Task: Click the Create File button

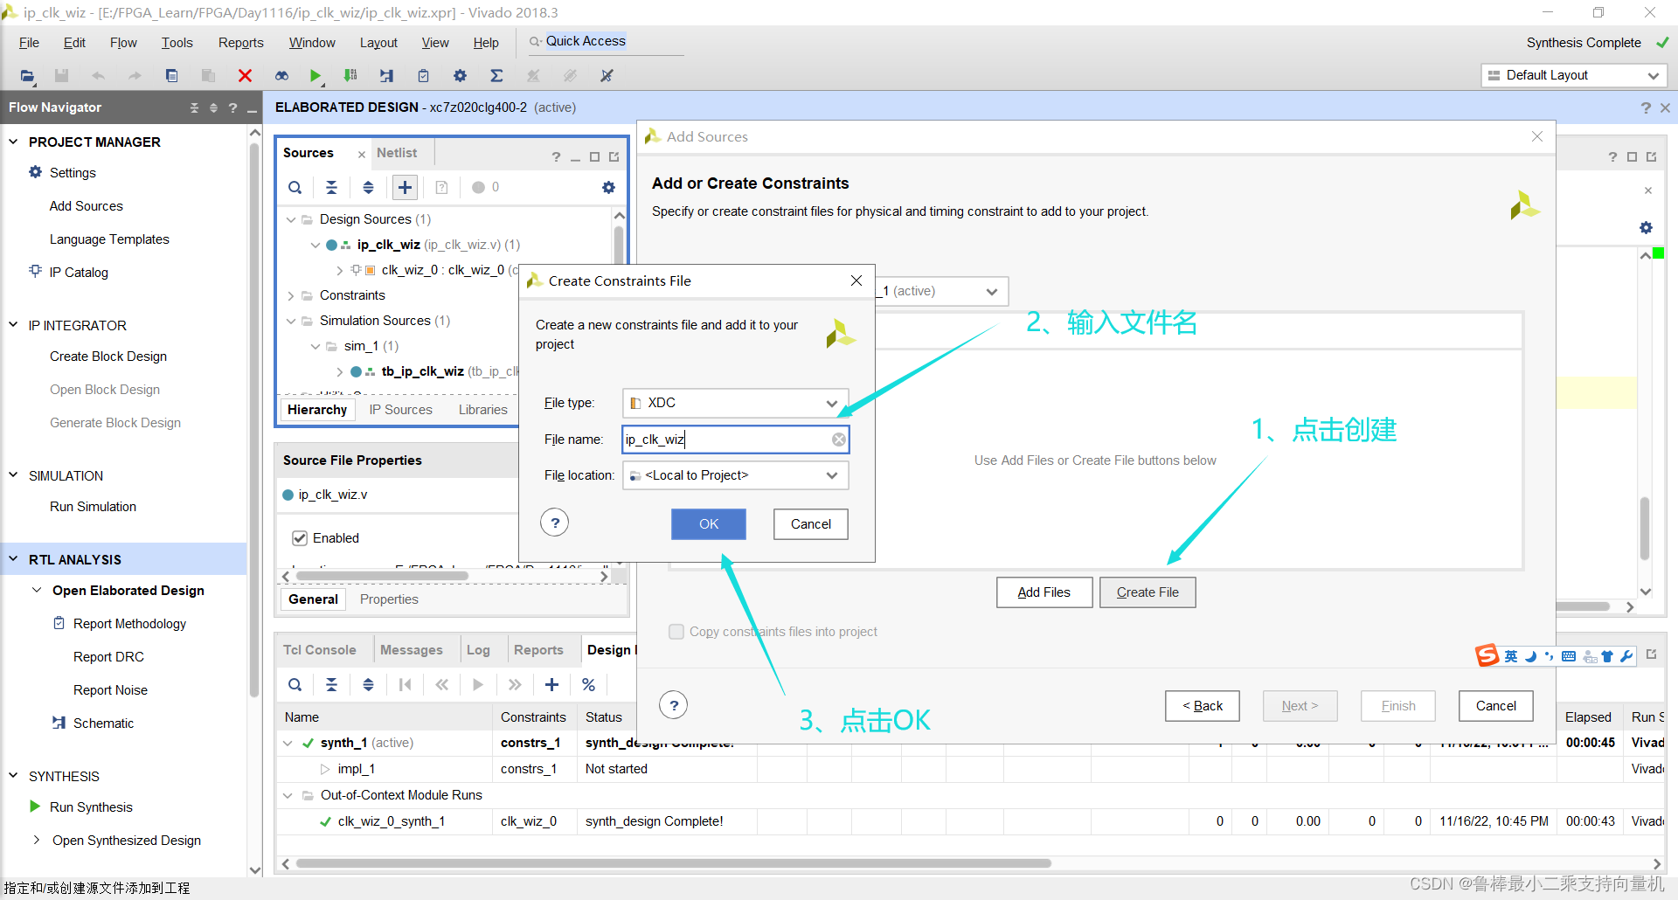Action: pos(1148,592)
